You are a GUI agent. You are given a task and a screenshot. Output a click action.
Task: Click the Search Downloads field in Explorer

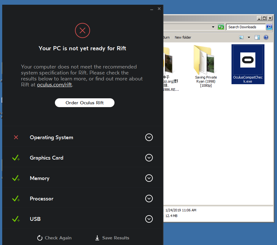pyautogui.click(x=246, y=27)
